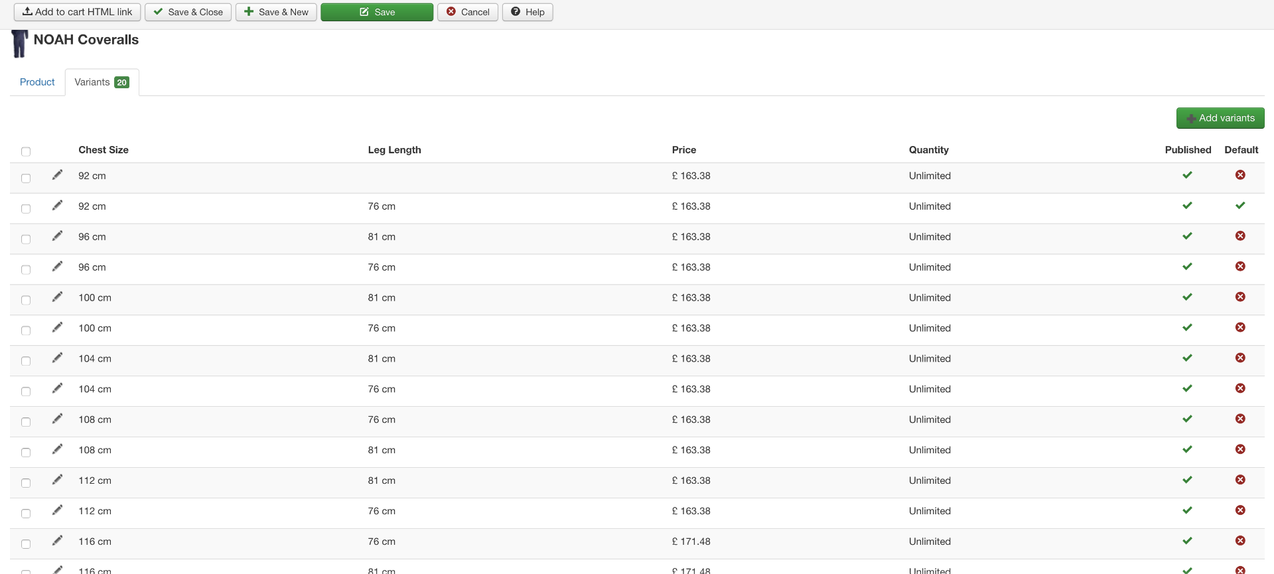The width and height of the screenshot is (1274, 574).
Task: Toggle published checkmark for 100 cm / 81 cm
Action: (x=1187, y=297)
